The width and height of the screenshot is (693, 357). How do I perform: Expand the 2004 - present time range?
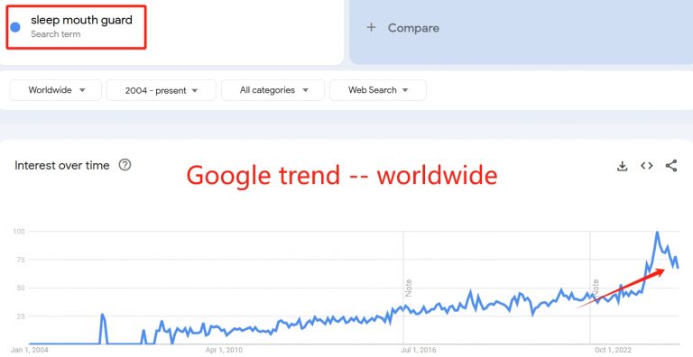tap(162, 90)
